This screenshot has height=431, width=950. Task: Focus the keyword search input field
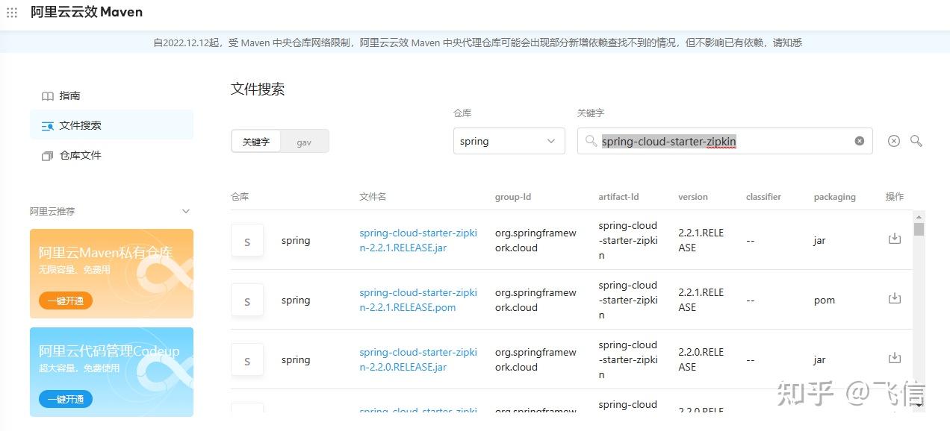pyautogui.click(x=724, y=141)
